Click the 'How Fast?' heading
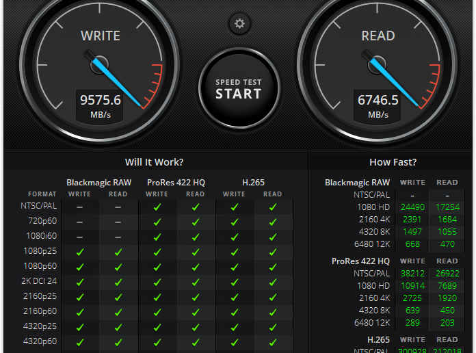 [x=393, y=162]
